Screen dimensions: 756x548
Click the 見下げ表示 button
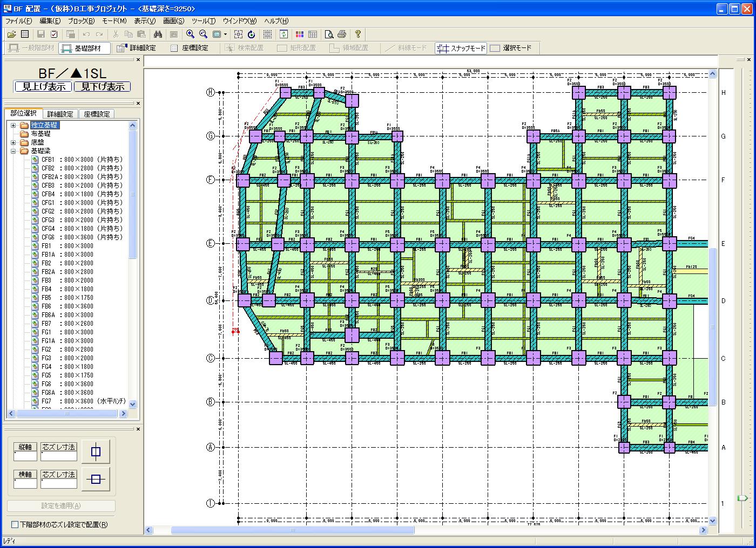click(103, 86)
